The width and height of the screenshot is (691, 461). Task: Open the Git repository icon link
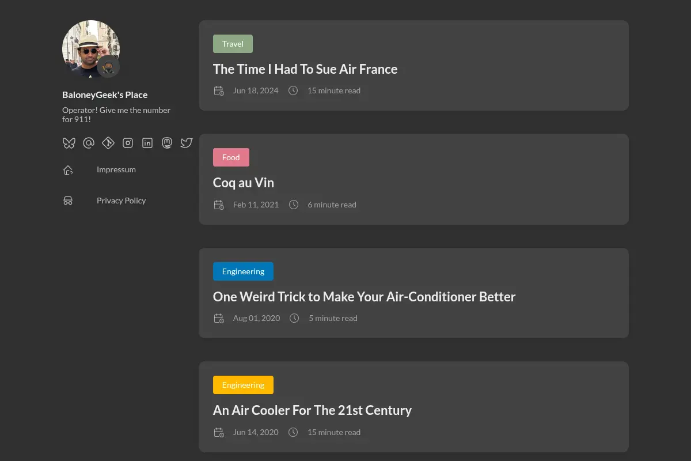pyautogui.click(x=108, y=143)
